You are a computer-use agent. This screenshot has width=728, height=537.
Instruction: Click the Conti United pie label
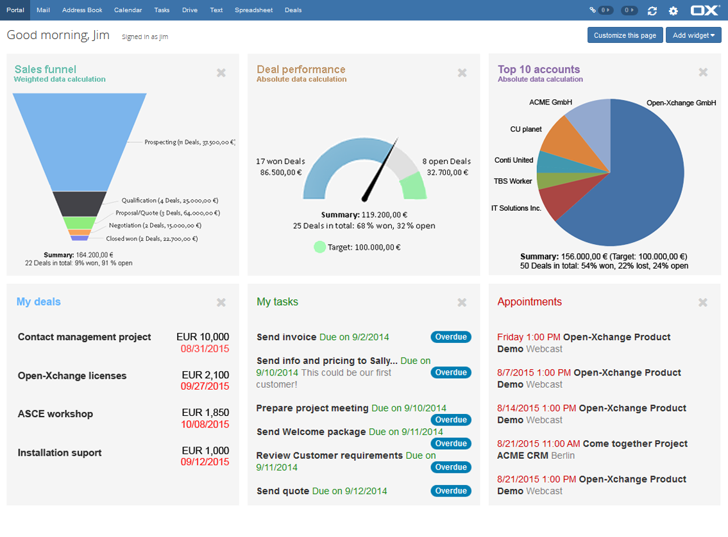[514, 160]
